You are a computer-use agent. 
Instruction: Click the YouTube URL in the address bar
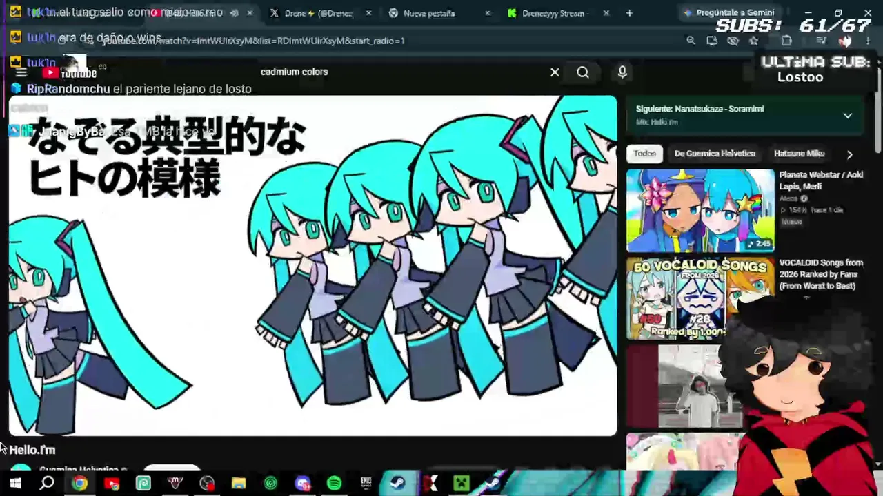(x=253, y=41)
